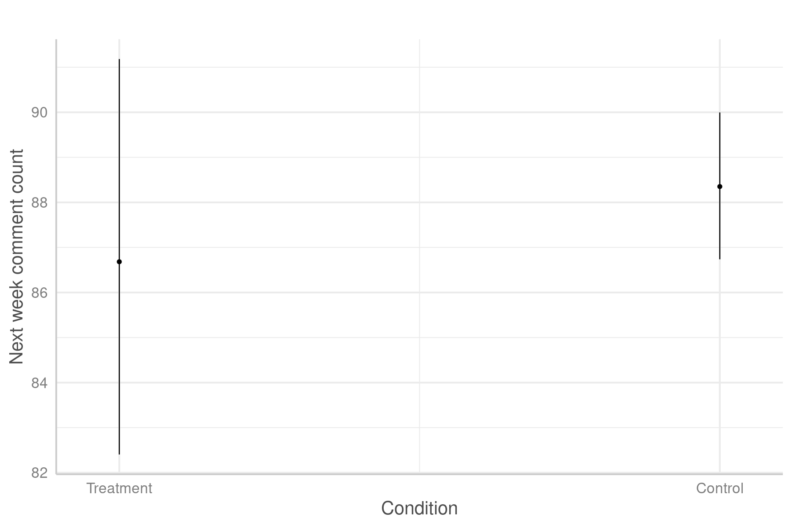Click the 84 horizontal gridline

(419, 383)
